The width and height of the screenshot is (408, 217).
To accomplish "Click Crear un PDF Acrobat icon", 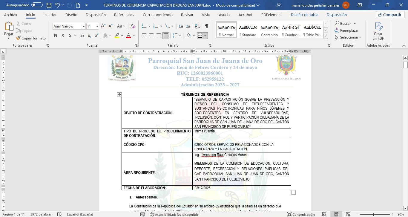I will 378,31.
